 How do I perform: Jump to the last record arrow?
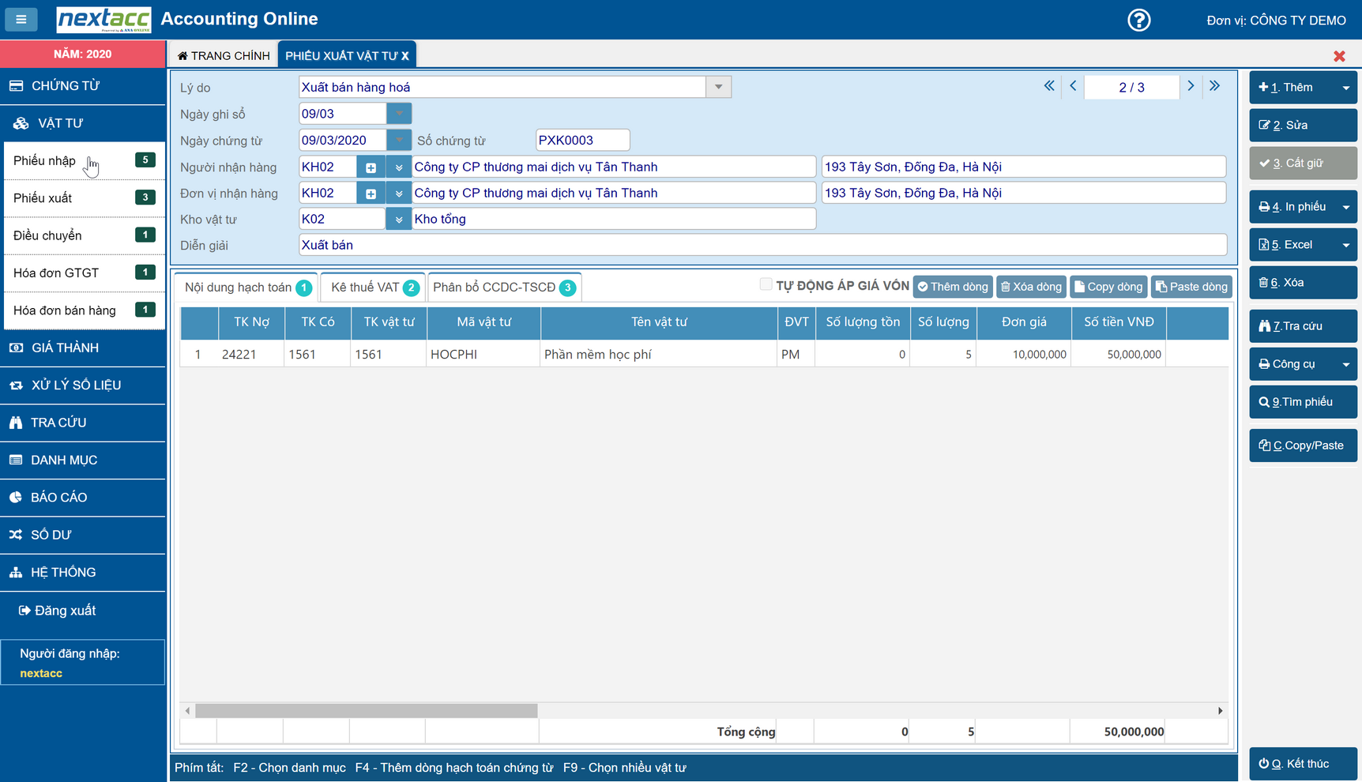(1214, 86)
